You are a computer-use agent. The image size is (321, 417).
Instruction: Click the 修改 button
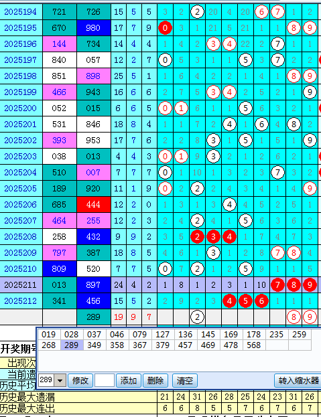click(80, 381)
